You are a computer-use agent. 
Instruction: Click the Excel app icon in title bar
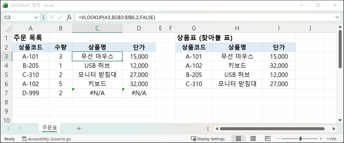point(5,5)
